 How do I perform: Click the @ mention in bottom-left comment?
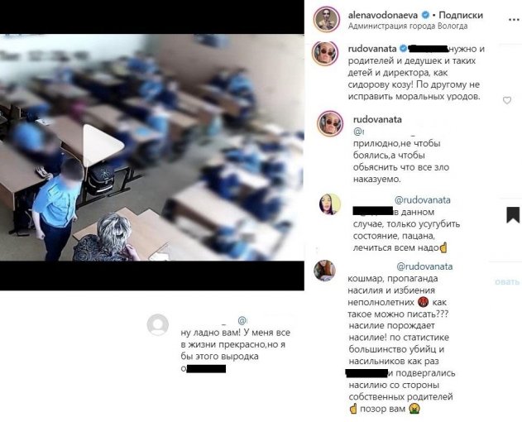pyautogui.click(x=242, y=320)
